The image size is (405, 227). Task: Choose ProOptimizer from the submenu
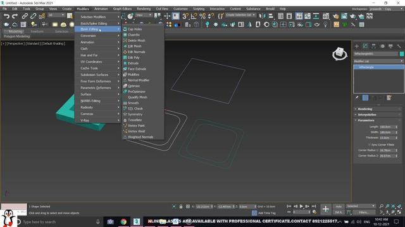(143, 91)
